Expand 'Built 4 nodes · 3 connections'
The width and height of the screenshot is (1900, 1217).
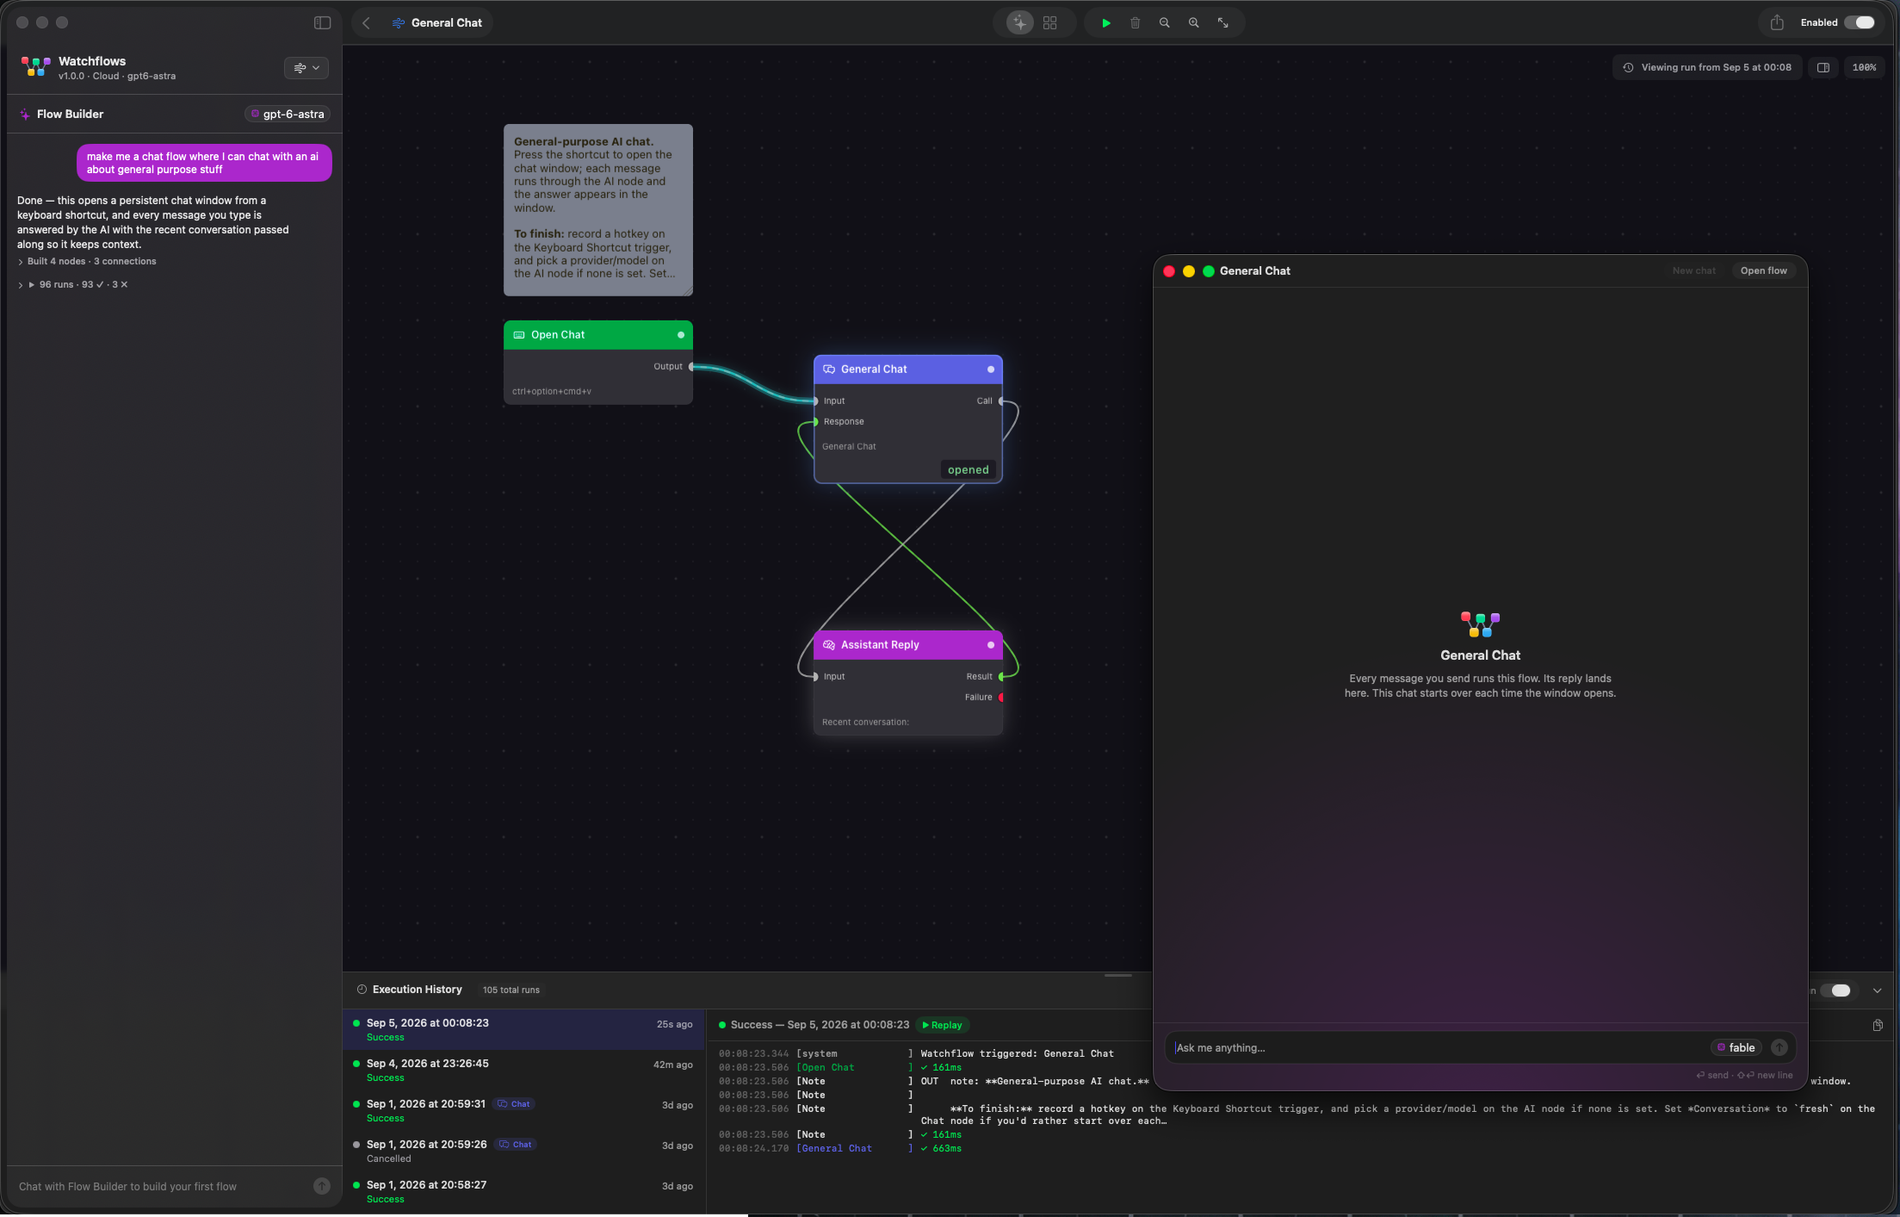click(x=87, y=261)
